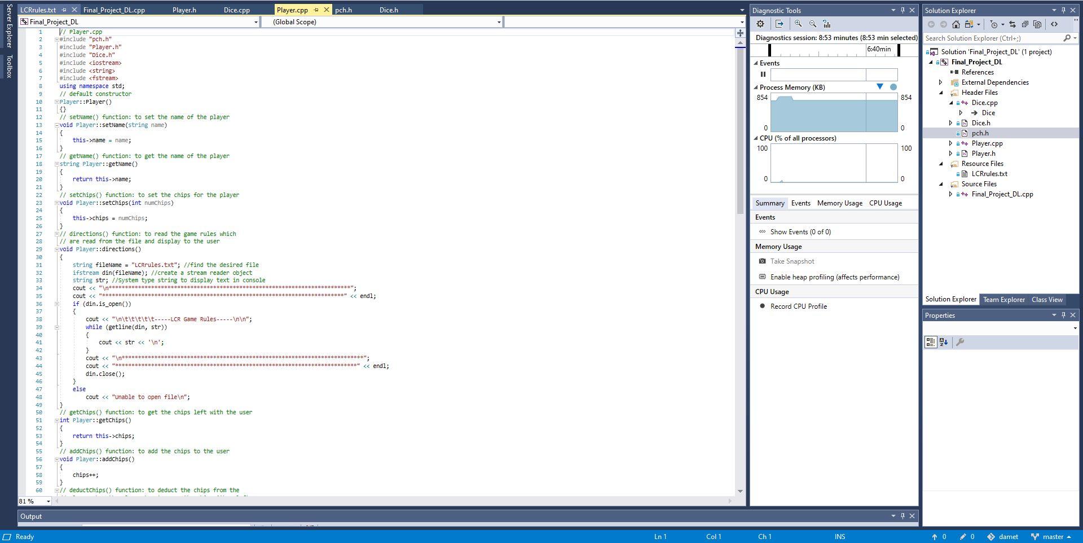Pause event collection in the Events section
Image resolution: width=1083 pixels, height=543 pixels.
tap(764, 74)
